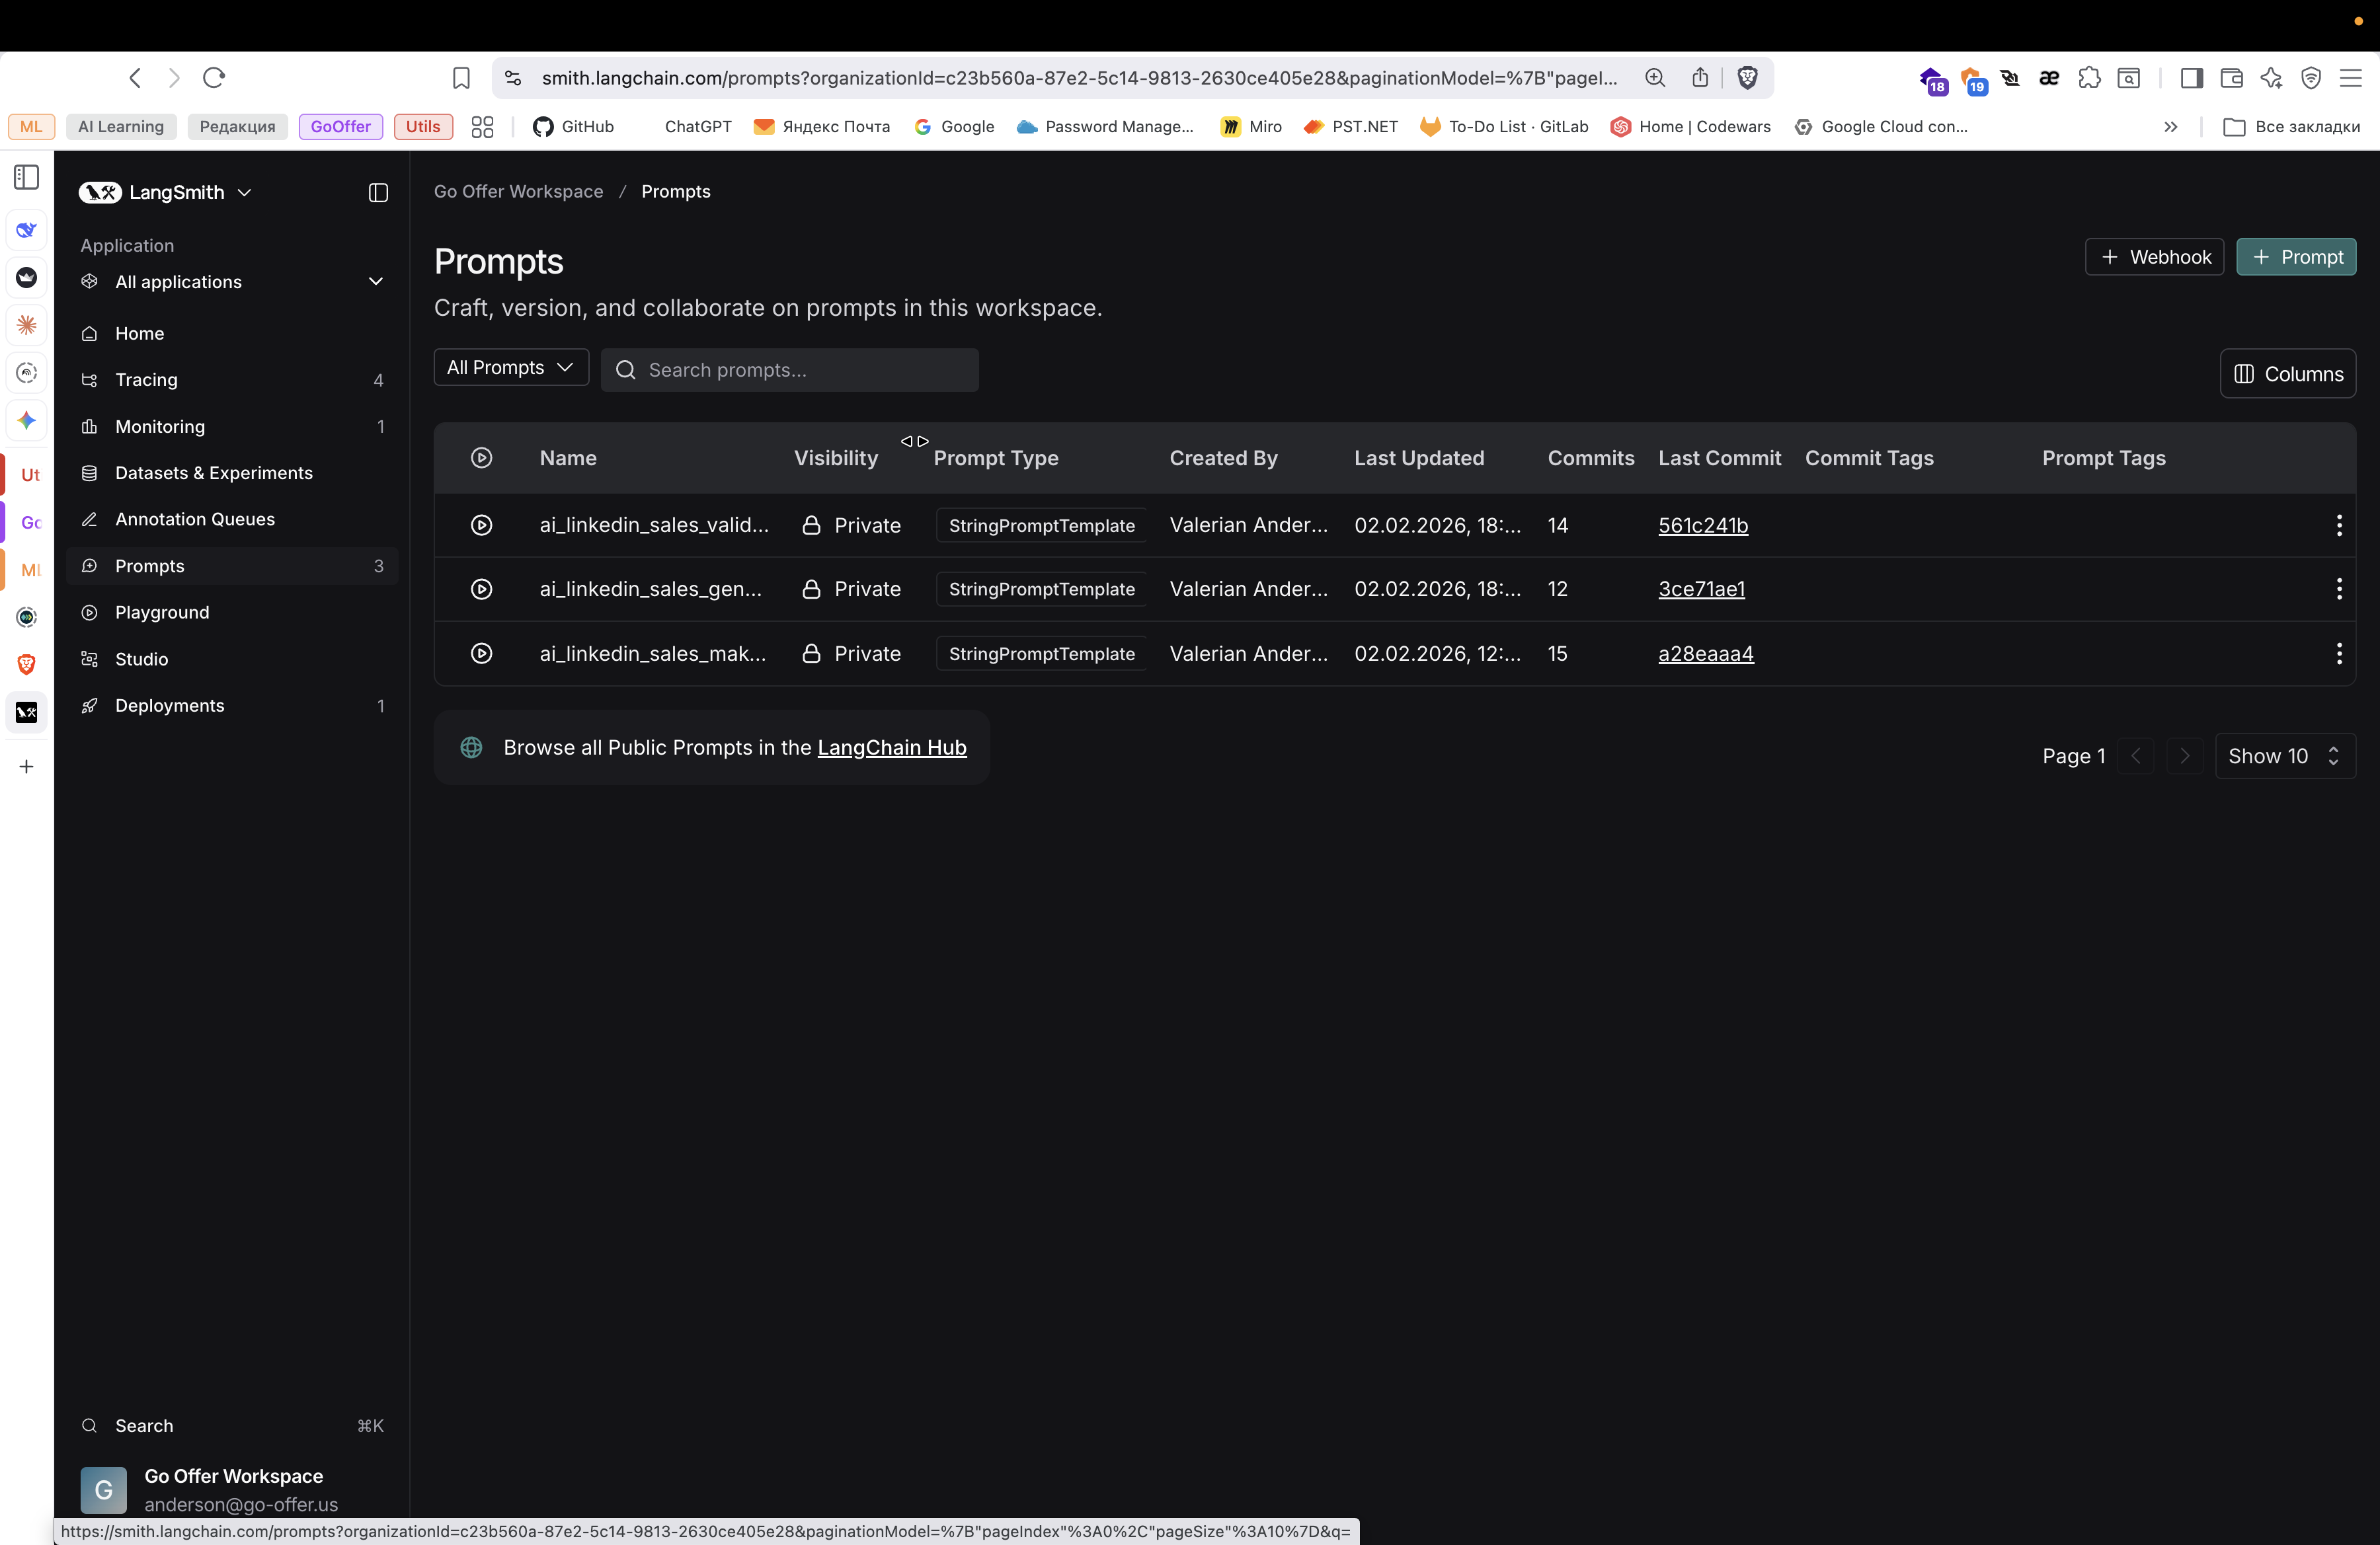
Task: Click three-dot menu for ai_linkedin_sales_gen row
Action: 2338,589
